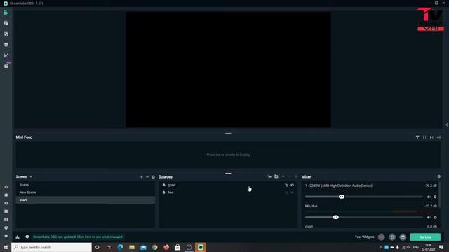Open the Layout Editor grid icon in sidebar
Screen dimensions: 449x252
pyautogui.click(x=6, y=211)
